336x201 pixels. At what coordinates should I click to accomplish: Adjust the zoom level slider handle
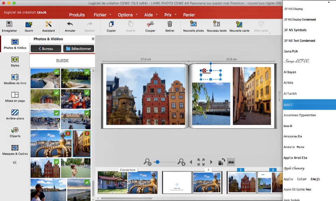point(157,162)
